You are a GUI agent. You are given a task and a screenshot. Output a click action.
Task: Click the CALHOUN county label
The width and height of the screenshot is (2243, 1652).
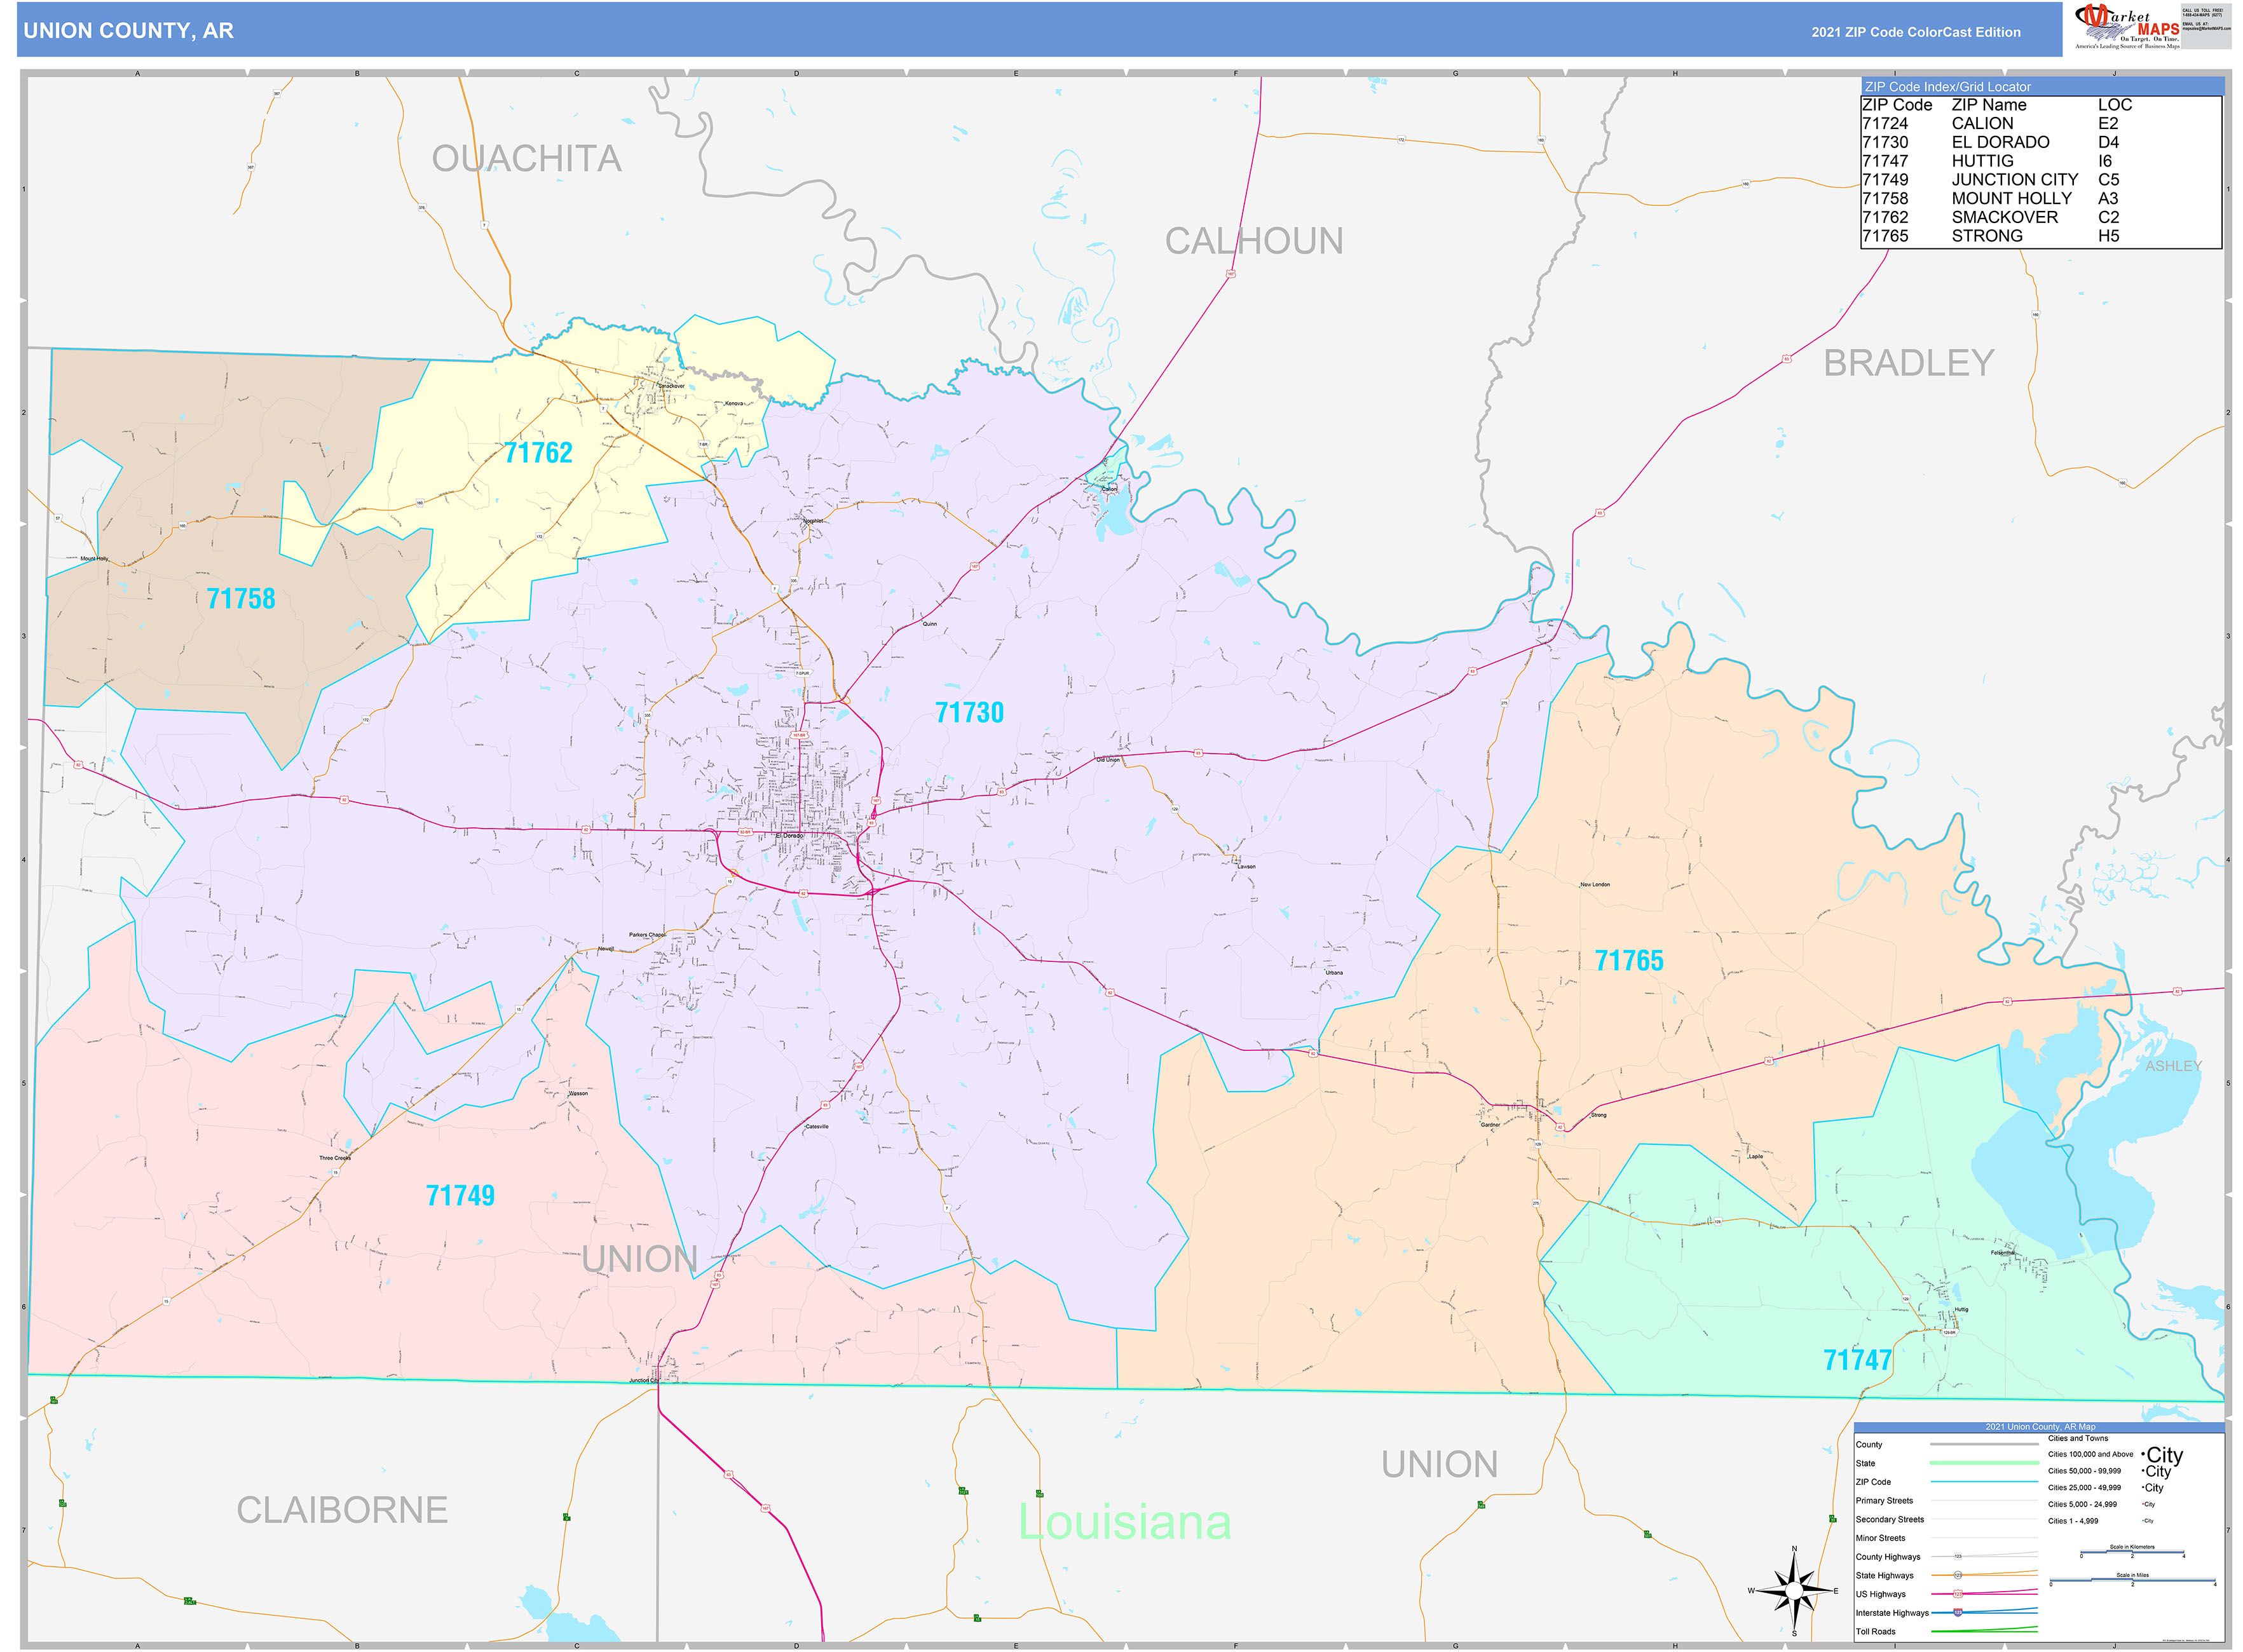(x=1253, y=240)
